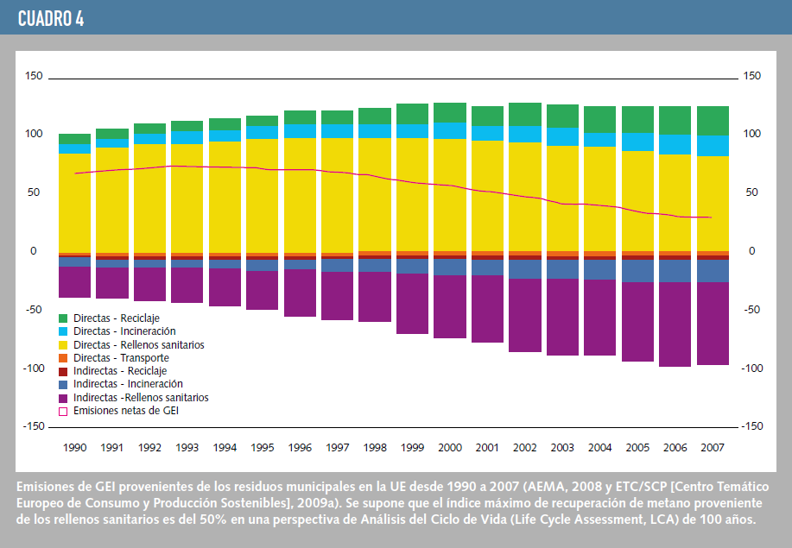Screen dimensions: 792x548
Task: Select the green recycling segment of the 2006 bar
Action: (x=675, y=120)
